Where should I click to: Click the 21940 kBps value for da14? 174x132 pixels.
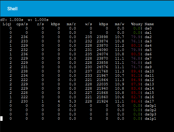click(102, 88)
